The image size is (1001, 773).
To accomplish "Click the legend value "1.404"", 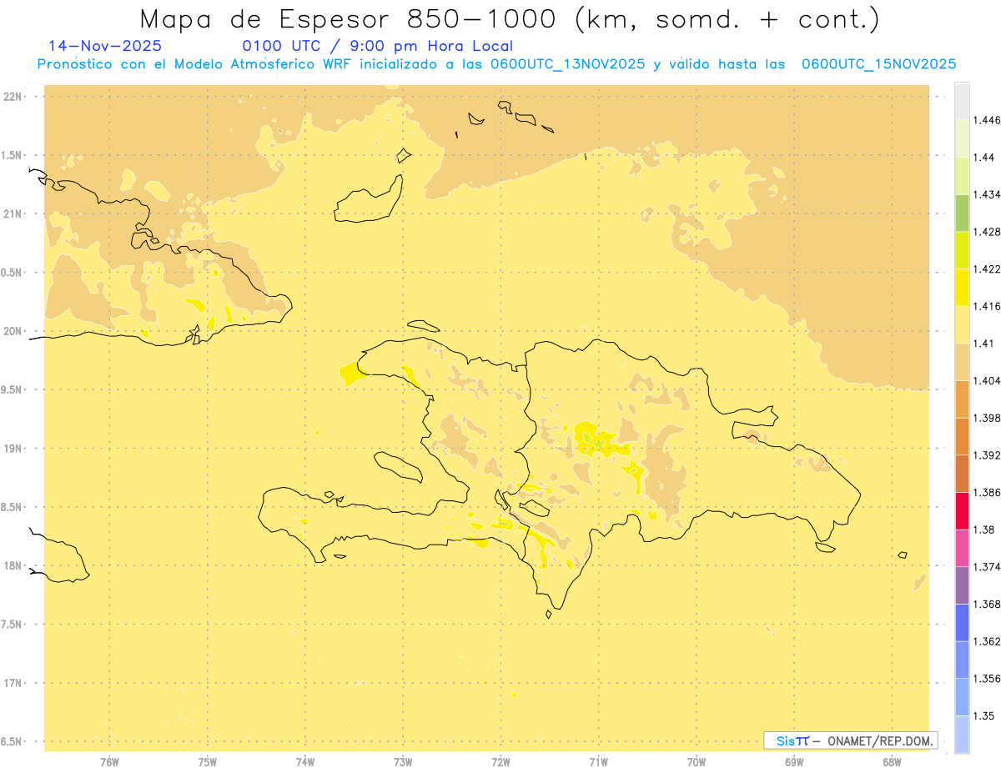I will pyautogui.click(x=987, y=380).
